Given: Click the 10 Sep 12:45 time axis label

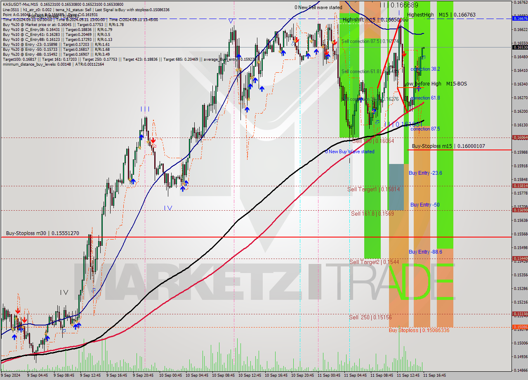Looking at the screenshot, I should coord(250,376).
